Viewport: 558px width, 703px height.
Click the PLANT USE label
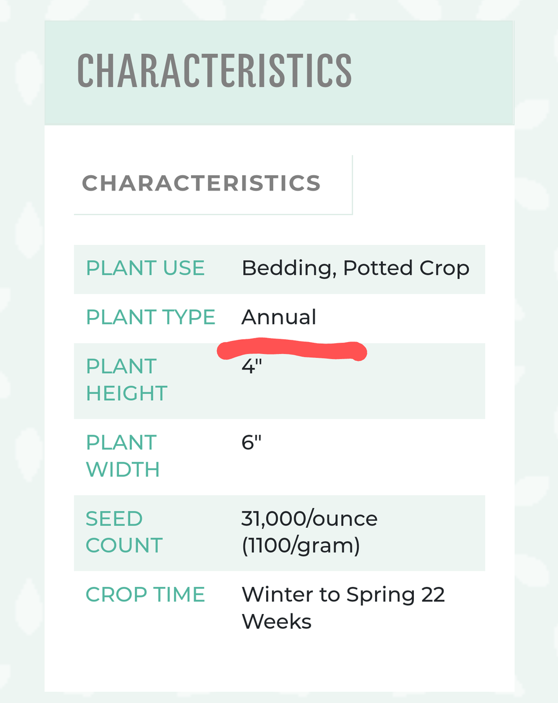pyautogui.click(x=145, y=268)
